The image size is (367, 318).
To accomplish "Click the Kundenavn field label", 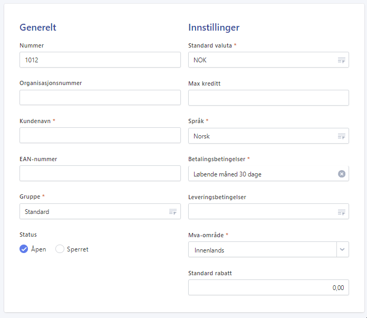I will [35, 121].
